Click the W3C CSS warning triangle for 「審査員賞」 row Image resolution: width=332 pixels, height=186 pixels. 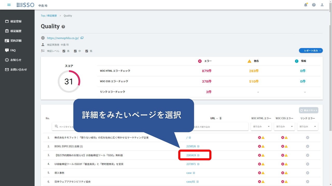coord(286,164)
